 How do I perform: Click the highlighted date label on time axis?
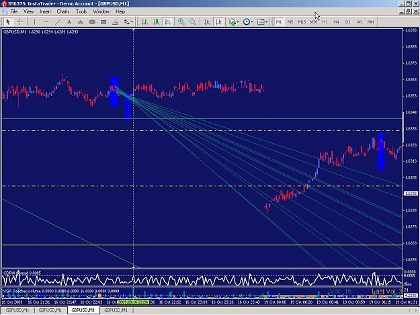(x=133, y=302)
